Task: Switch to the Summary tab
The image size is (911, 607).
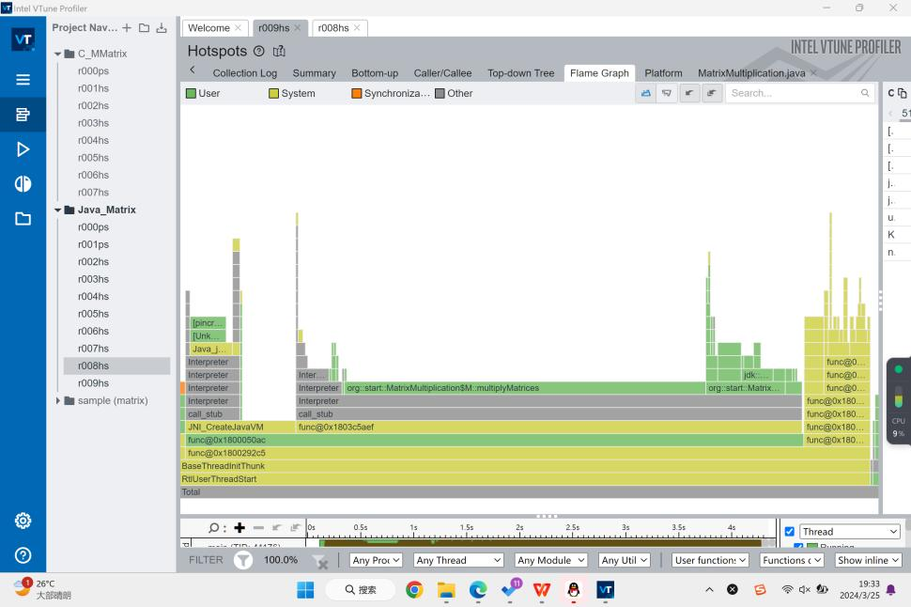Action: pos(315,73)
